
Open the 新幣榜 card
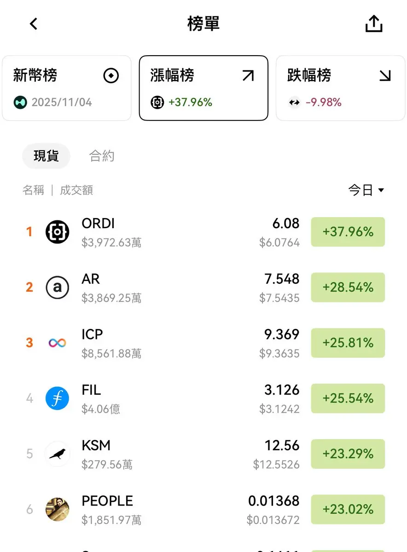(67, 88)
